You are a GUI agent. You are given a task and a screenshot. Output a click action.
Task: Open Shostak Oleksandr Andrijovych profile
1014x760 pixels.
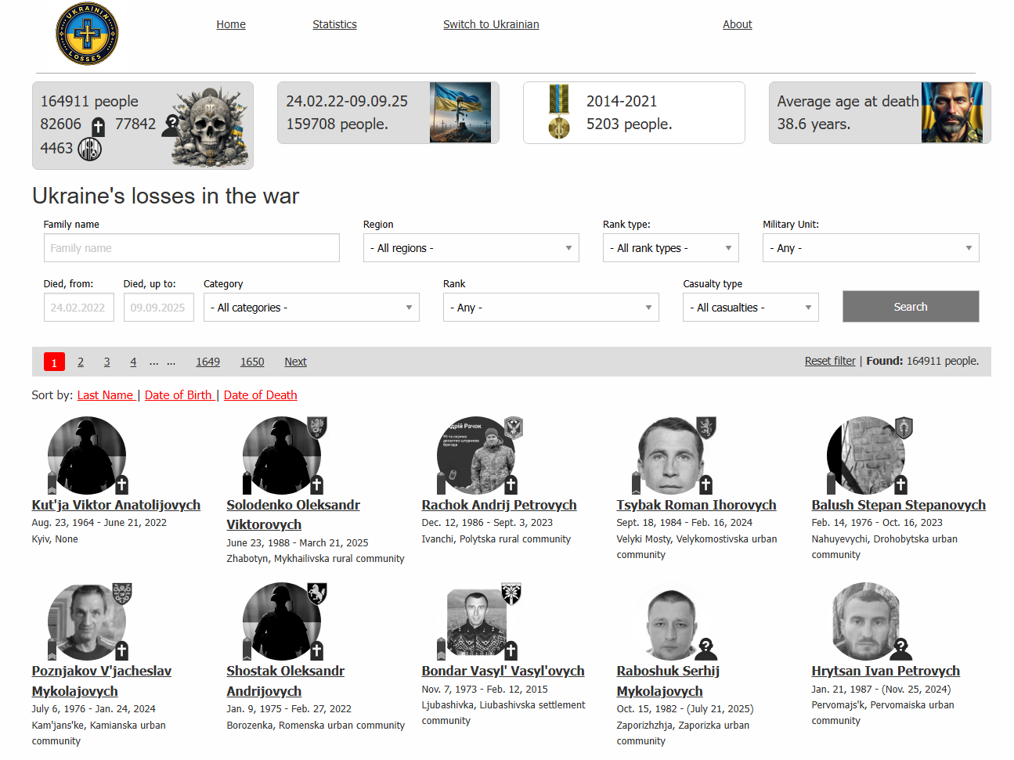(285, 682)
